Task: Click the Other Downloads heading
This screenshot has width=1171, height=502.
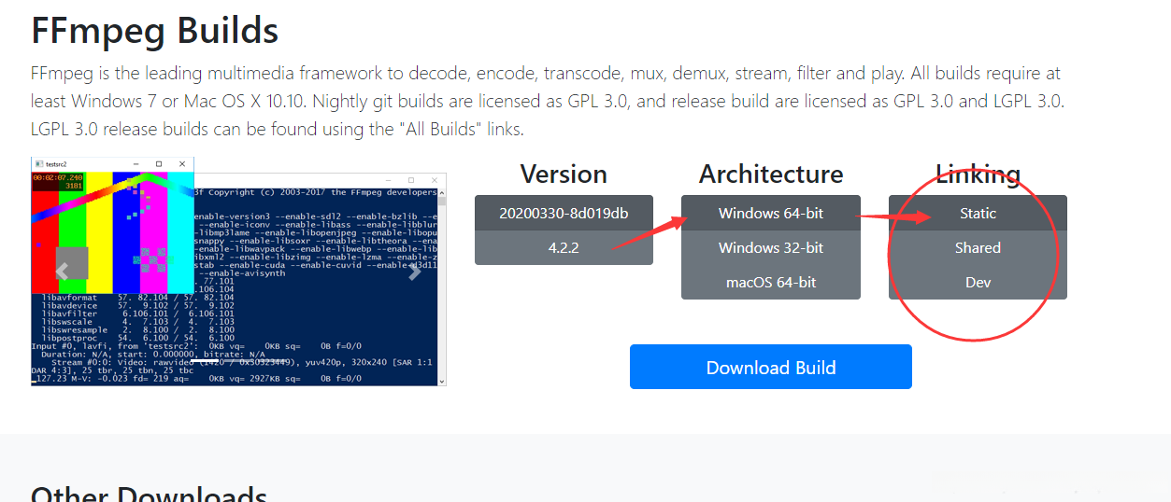Action: coord(150,495)
